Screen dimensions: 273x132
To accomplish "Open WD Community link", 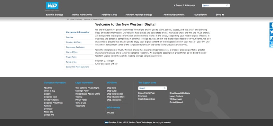I will click(176, 99).
